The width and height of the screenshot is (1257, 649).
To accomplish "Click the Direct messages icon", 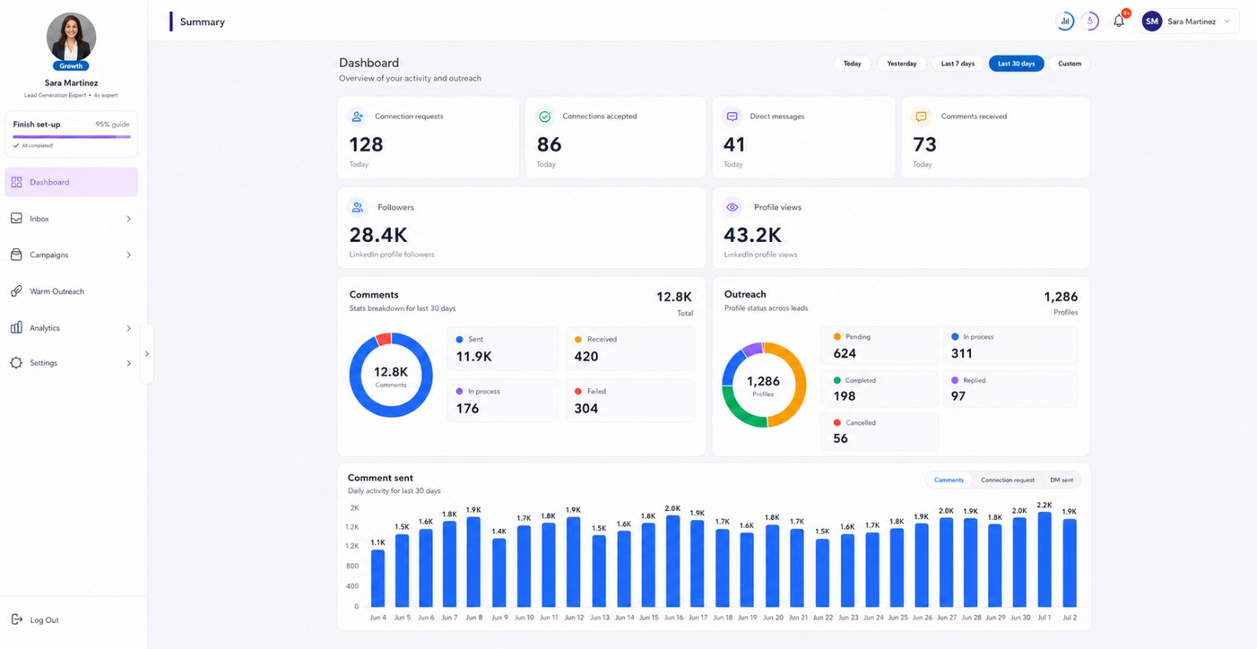I will (x=732, y=116).
